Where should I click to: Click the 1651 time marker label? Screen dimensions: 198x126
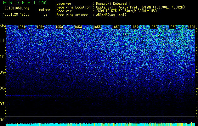pos(22,27)
